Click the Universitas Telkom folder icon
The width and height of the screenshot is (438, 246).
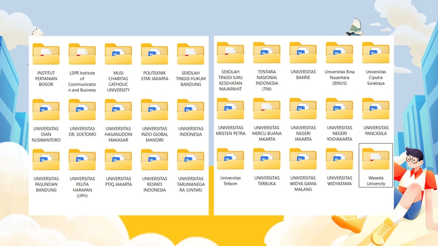point(230,159)
